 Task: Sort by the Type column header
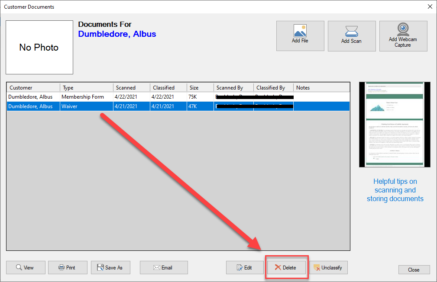86,88
